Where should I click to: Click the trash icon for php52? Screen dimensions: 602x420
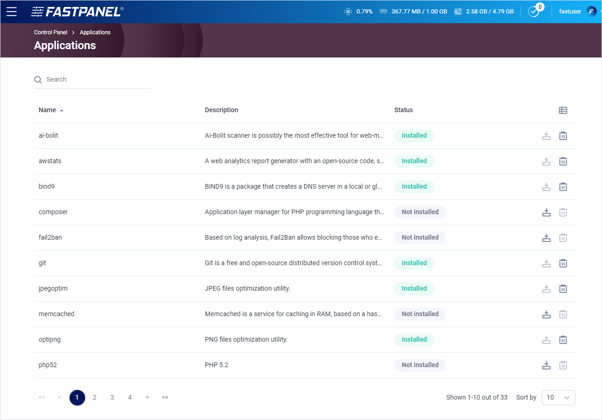[x=563, y=365]
